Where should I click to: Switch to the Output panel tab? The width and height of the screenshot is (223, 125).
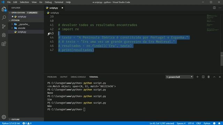coord(64,77)
